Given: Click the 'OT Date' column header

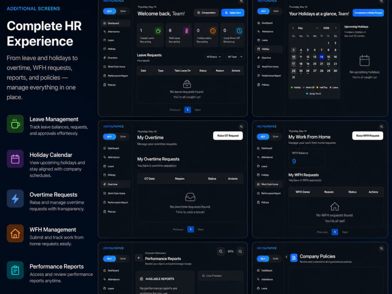Looking at the screenshot, I should pos(149,179).
